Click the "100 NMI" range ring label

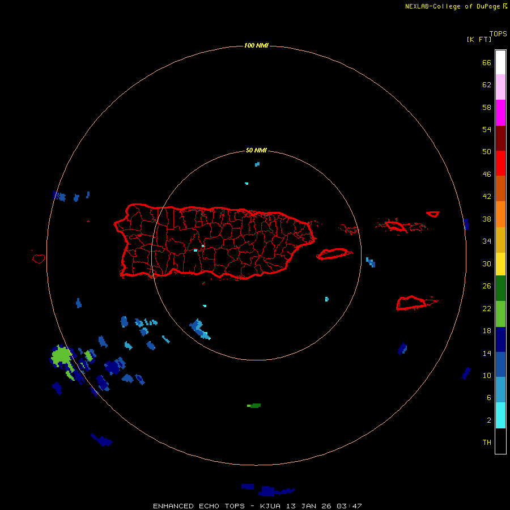(x=256, y=45)
